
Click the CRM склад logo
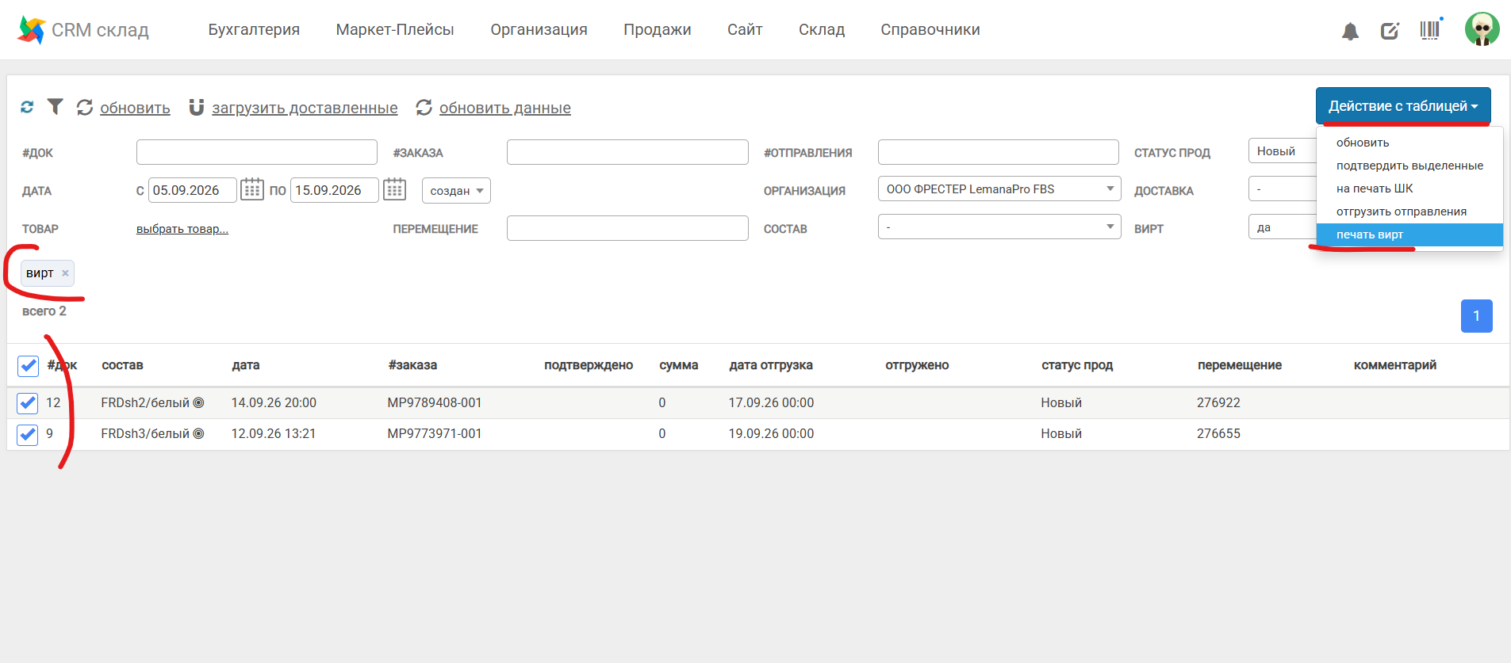point(82,30)
